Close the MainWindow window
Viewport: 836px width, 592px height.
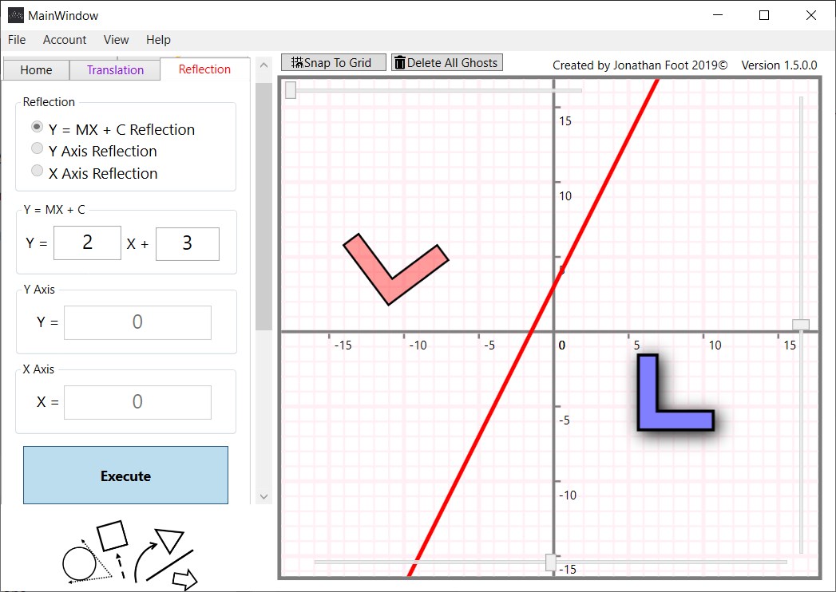coord(811,15)
